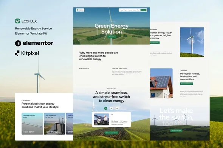Viewport: 223px width, 148px height.
Task: Click the Green Energy Solution hero heading
Action: 111,29
